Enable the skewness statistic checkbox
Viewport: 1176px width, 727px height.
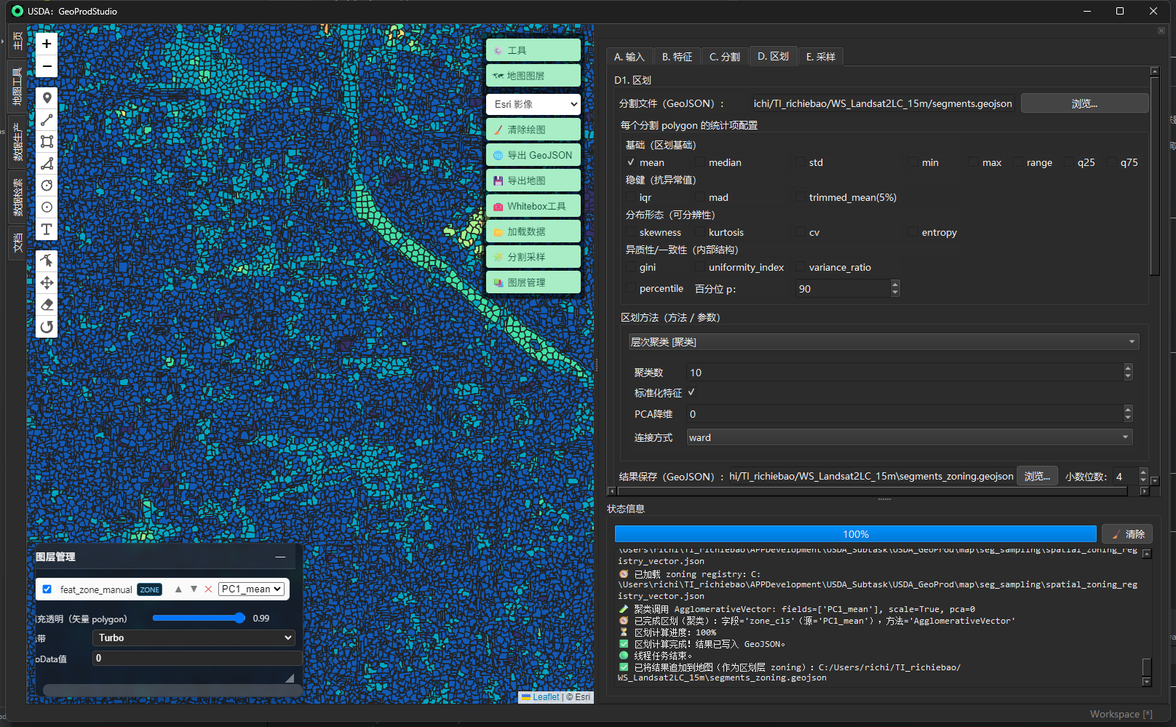(630, 231)
